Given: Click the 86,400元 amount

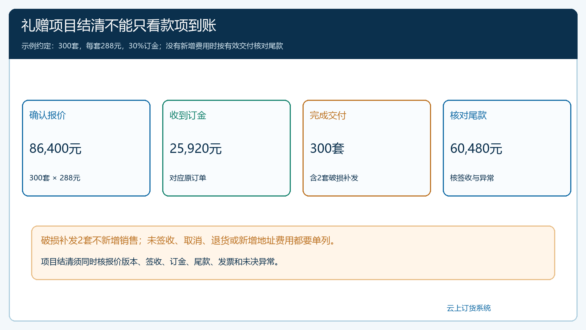Looking at the screenshot, I should click(x=55, y=148).
